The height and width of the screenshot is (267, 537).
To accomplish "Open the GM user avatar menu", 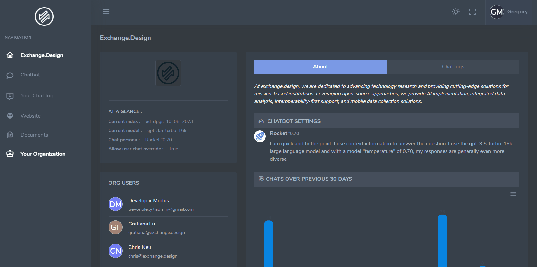I will tap(497, 12).
